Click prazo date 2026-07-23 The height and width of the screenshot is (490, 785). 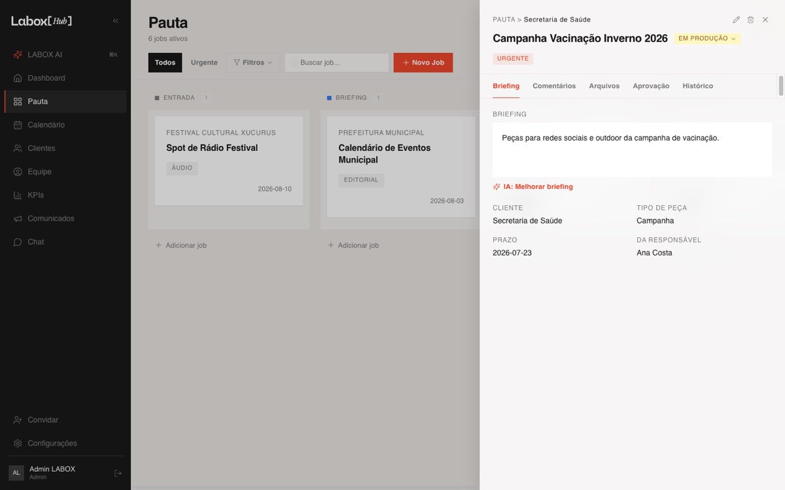coord(512,253)
